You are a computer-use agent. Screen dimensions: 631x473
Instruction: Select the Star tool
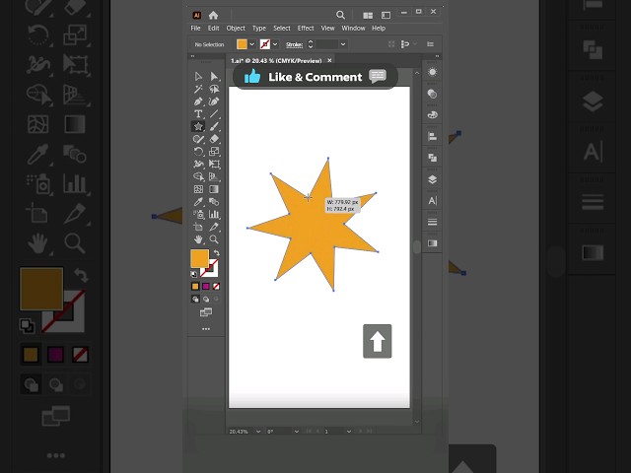198,127
